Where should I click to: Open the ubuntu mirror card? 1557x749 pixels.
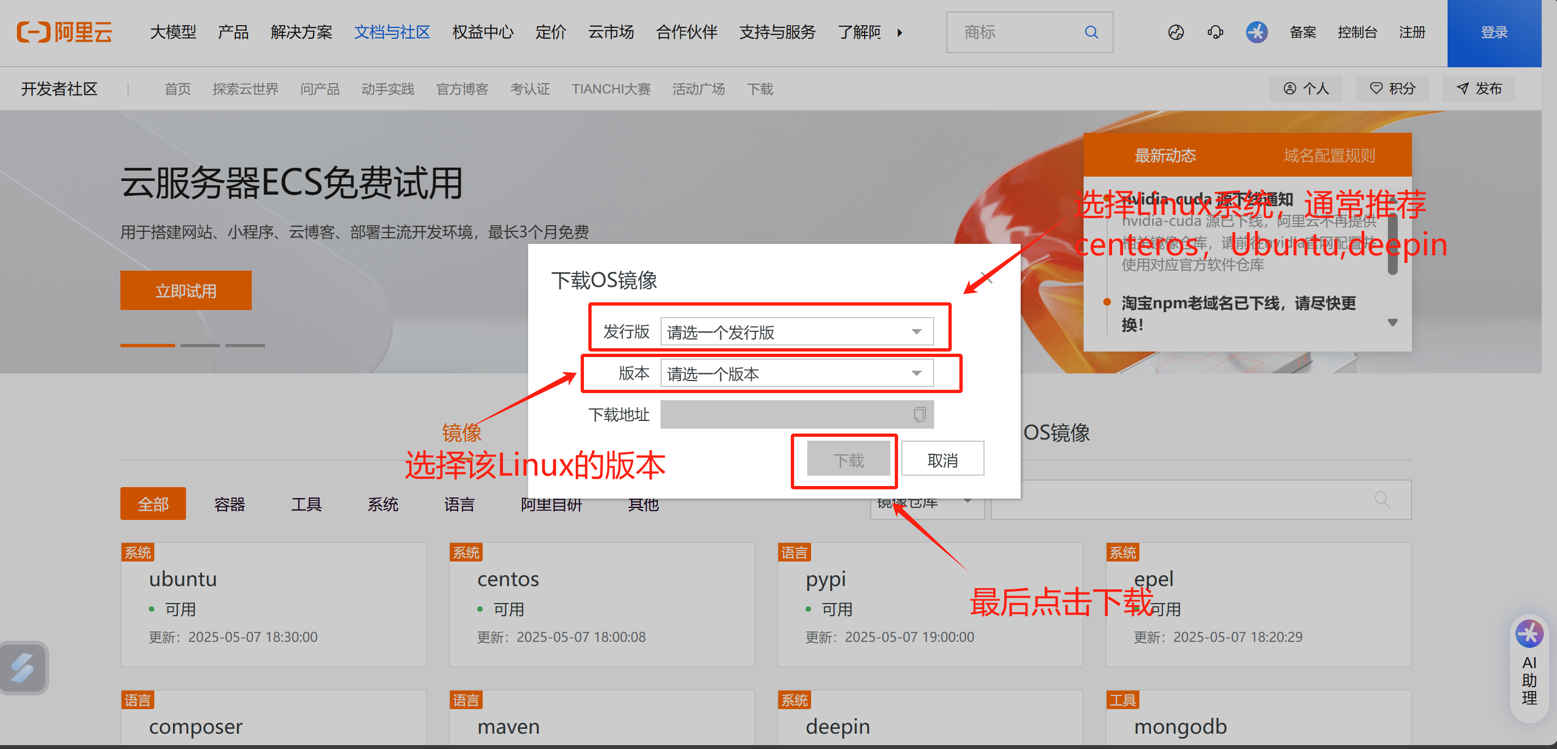coord(273,605)
